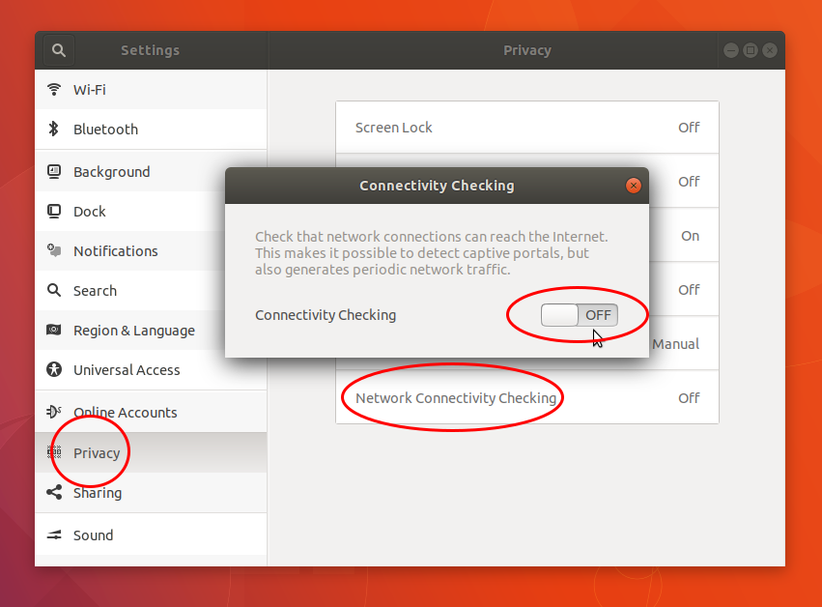Viewport: 822px width, 607px height.
Task: Click the On value in Privacy list
Action: (x=690, y=236)
